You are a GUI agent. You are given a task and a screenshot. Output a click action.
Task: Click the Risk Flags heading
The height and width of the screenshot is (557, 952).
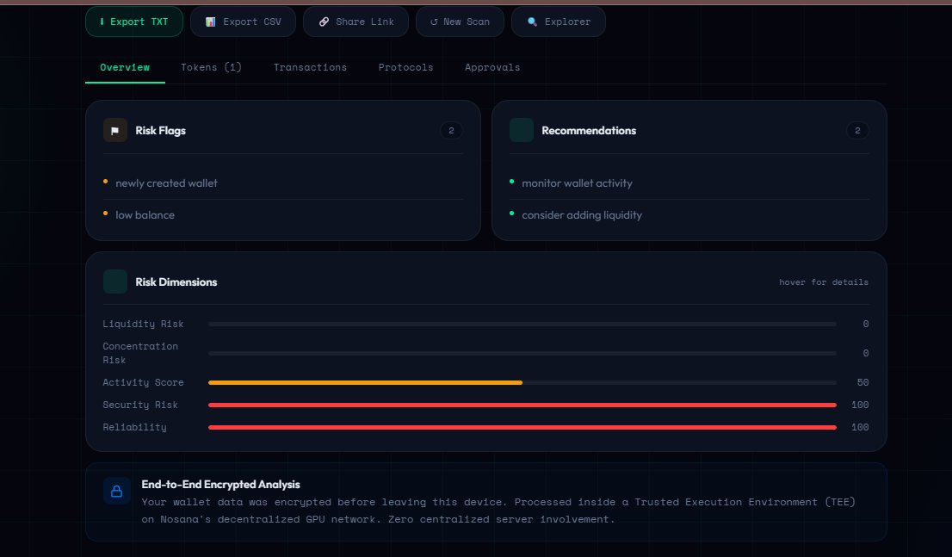pyautogui.click(x=160, y=131)
